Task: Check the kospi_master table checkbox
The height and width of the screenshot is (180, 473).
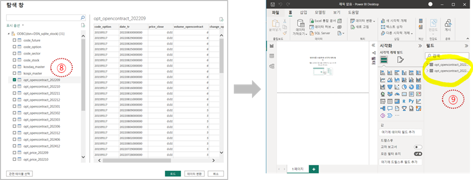Action: tap(14, 73)
